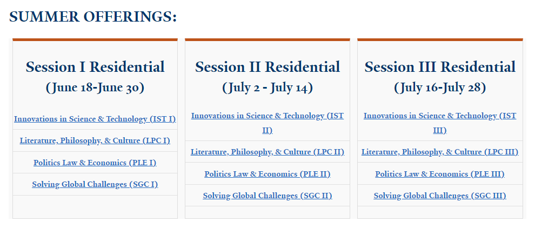Open Literature, Philosophy, & Culture (LPC I) link
The height and width of the screenshot is (235, 535).
pos(95,140)
